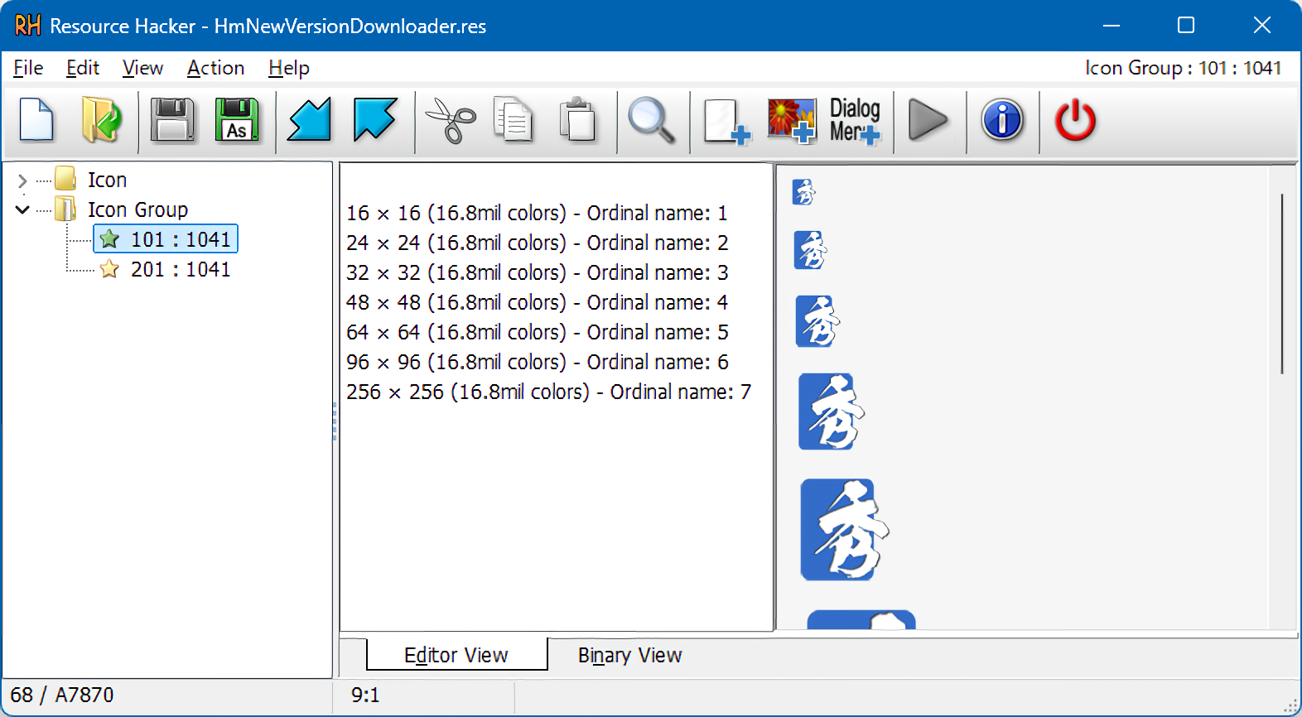Viewport: 1302px width, 717px height.
Task: Click the Dialog Menu editor icon
Action: (855, 121)
